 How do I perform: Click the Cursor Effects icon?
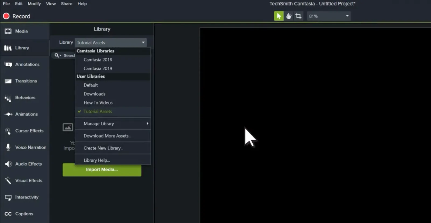(8, 131)
